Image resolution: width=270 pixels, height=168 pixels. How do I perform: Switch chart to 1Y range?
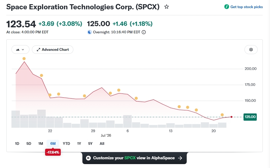(79, 144)
